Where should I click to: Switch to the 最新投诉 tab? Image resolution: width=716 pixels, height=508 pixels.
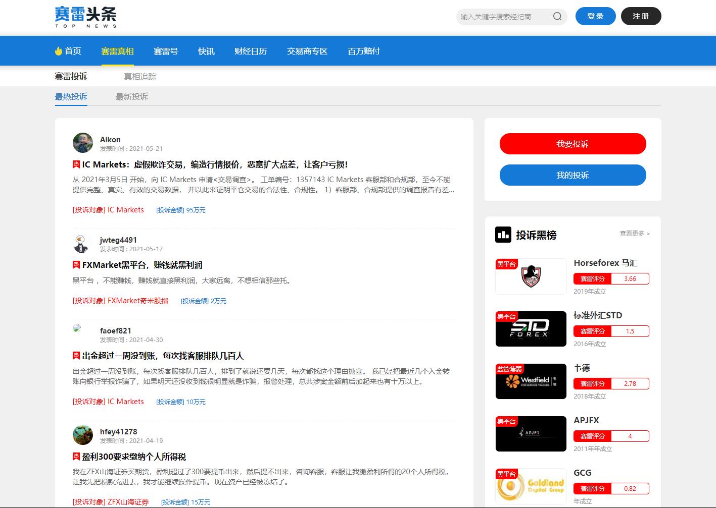pyautogui.click(x=131, y=97)
